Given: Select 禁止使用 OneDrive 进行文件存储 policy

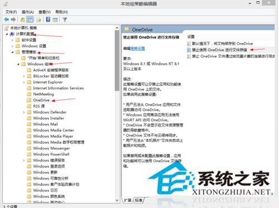Looking at the screenshot, I should pos(219,50).
